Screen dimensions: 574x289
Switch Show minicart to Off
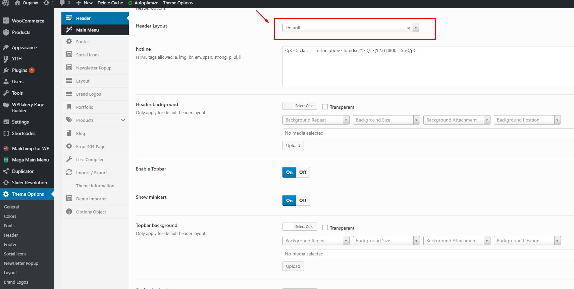303,200
